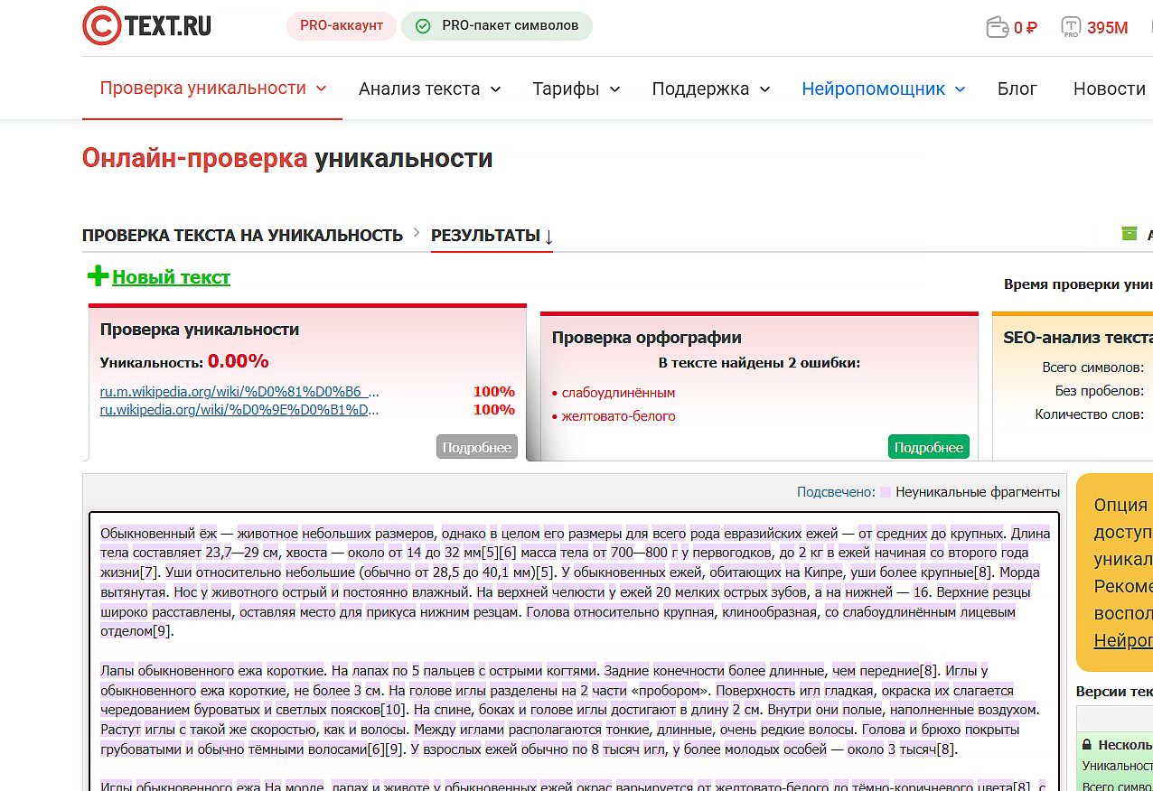Click the TEXT.RU logo icon
Screen dimensions: 1153x791
coord(102,26)
